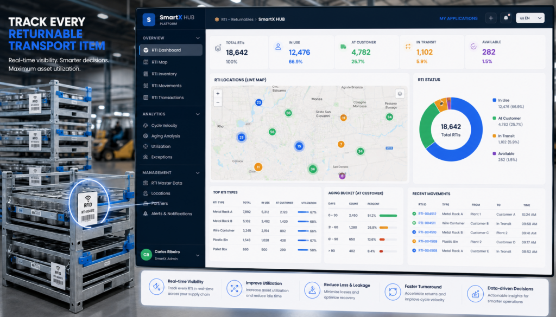Expand the Carlos Ribeiro user menu
Viewport: 556px width, 317px height.
click(x=198, y=255)
